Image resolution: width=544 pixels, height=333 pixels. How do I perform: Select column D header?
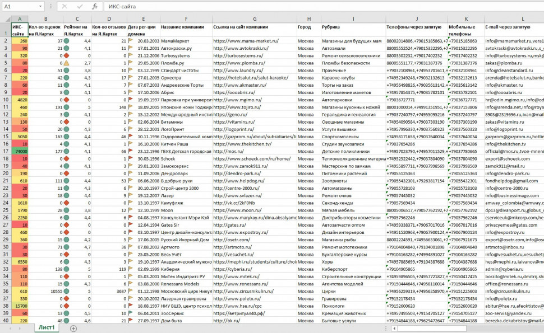109,19
